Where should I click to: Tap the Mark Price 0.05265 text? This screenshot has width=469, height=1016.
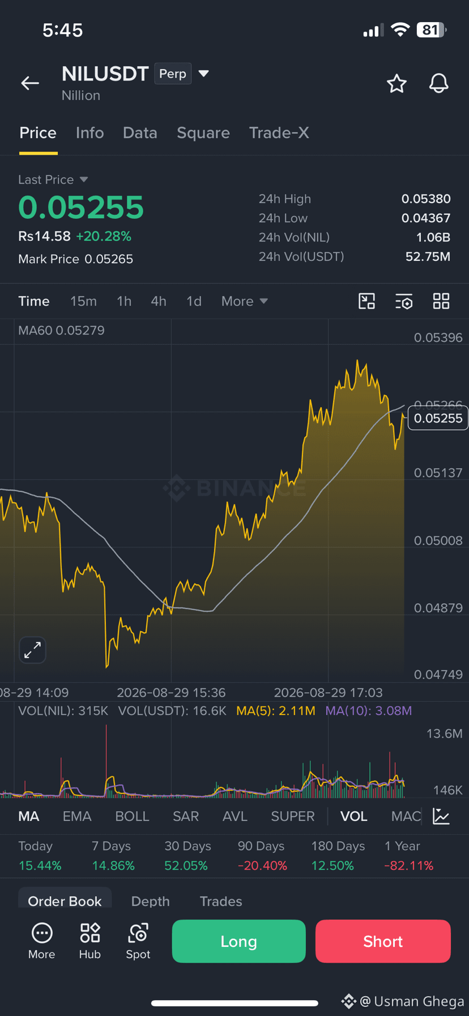coord(75,259)
